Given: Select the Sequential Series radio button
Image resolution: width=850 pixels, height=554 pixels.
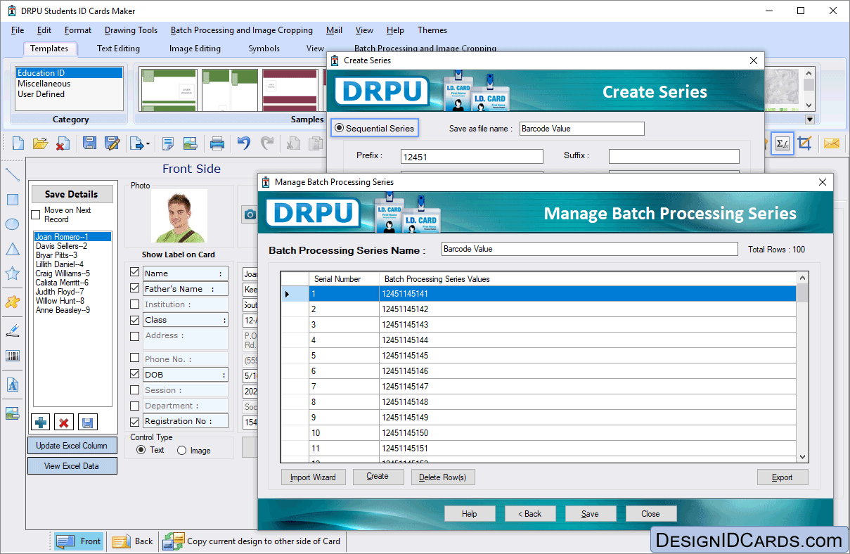Looking at the screenshot, I should [x=340, y=128].
